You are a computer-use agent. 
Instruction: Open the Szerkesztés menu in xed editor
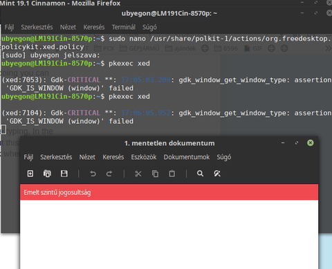(56, 157)
